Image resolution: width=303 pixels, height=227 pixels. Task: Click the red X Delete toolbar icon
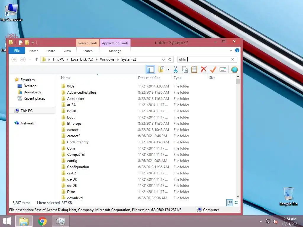coord(204,69)
